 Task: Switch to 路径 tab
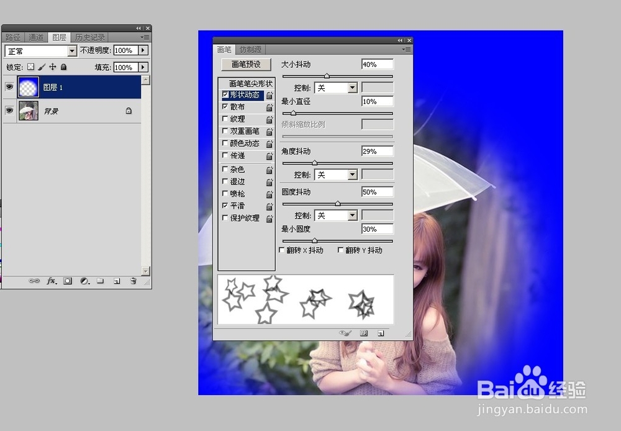(x=12, y=37)
